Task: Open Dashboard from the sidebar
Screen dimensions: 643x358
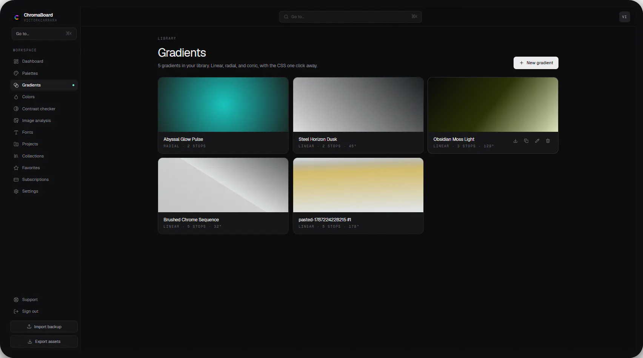Action: (44, 61)
